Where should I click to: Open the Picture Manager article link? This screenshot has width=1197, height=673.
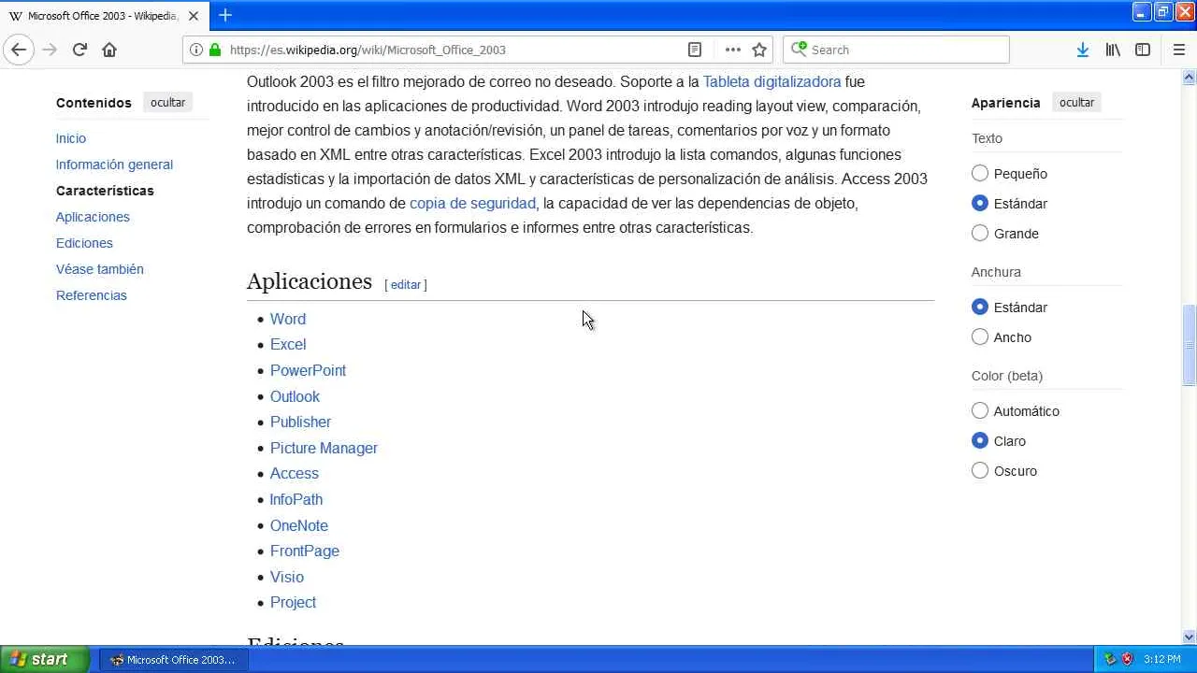pos(324,448)
